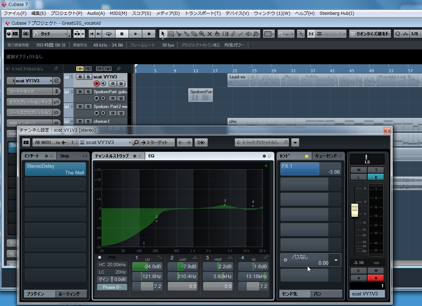Open track preset field in inspector
The image size is (422, 306).
click(32, 69)
